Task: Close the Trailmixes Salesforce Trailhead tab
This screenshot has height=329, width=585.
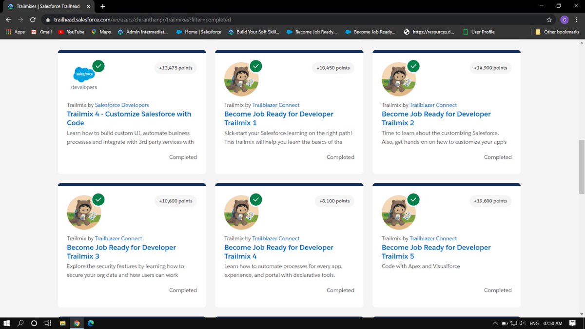Action: pyautogui.click(x=88, y=6)
